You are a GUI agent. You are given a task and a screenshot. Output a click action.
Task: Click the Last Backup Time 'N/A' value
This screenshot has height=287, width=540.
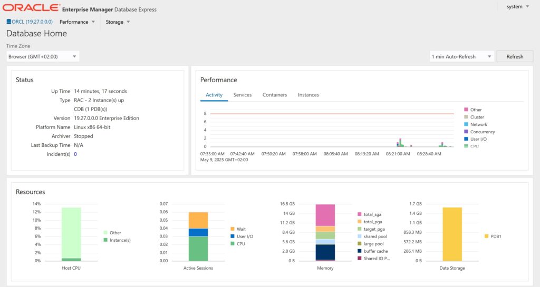[79, 145]
